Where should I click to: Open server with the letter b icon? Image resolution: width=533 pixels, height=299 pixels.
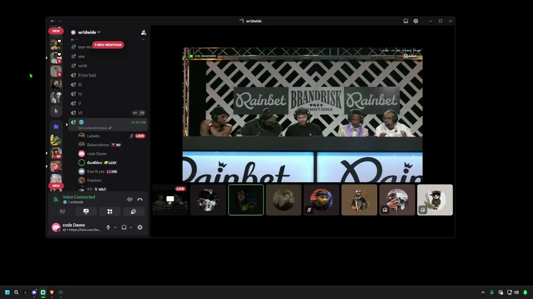click(56, 111)
